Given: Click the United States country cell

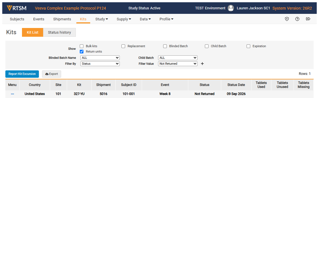Looking at the screenshot, I should 35,94.
